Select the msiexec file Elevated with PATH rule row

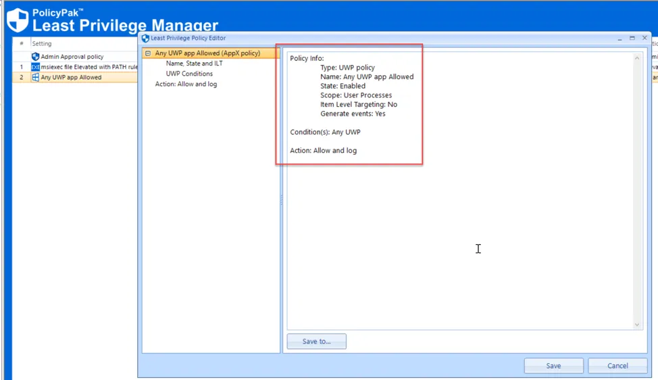[88, 67]
